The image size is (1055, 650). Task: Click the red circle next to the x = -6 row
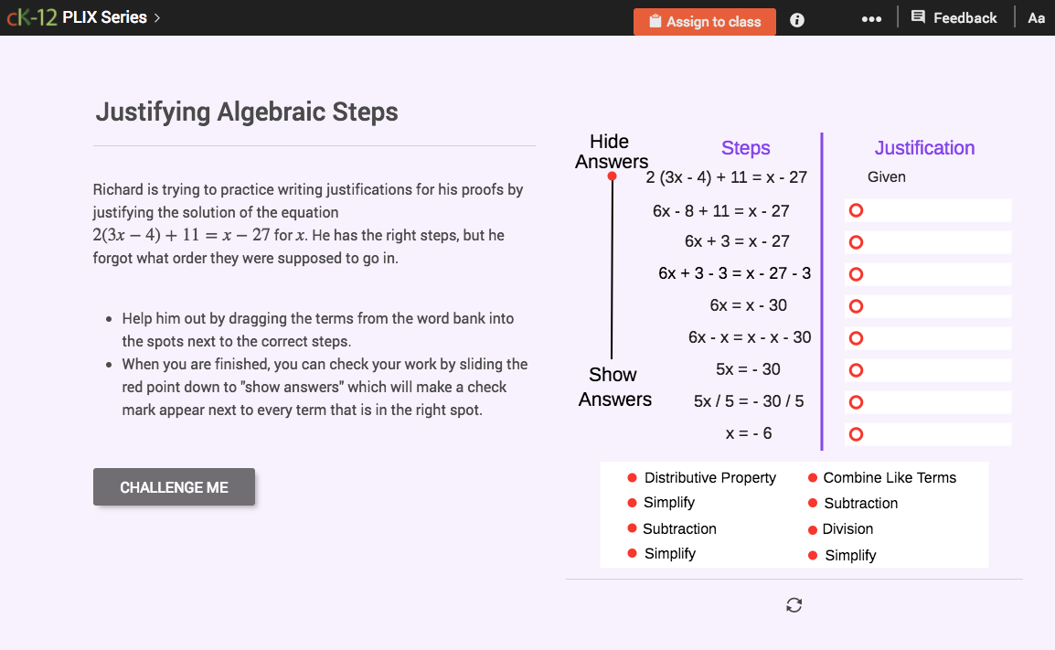click(856, 433)
